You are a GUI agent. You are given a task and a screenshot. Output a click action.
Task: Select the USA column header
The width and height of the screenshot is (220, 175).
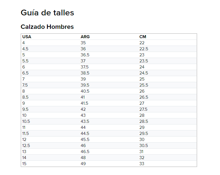(x=27, y=37)
